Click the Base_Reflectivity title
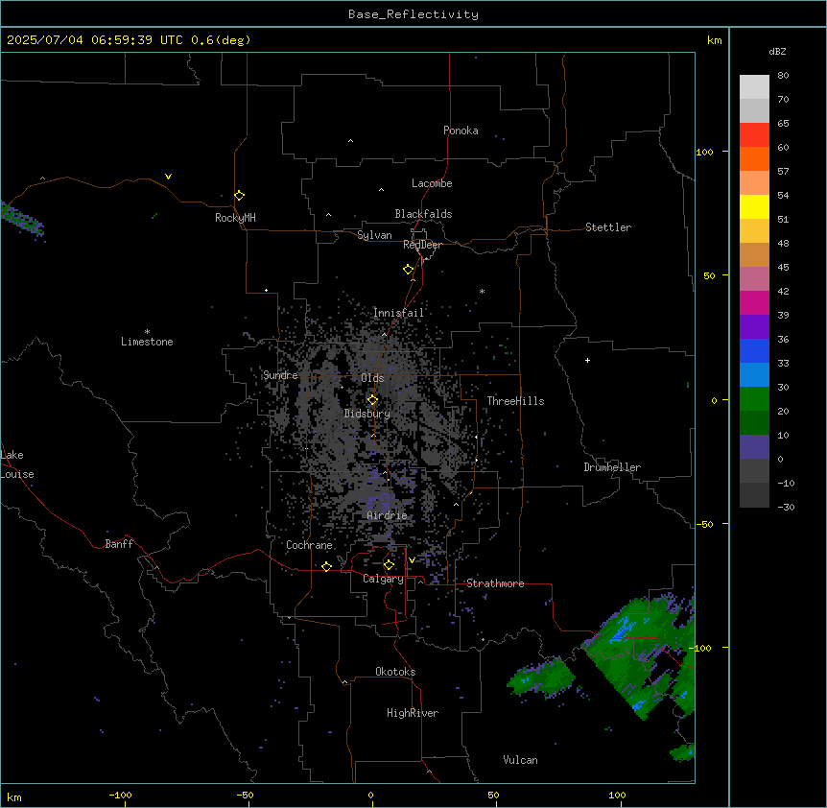Screen dimensions: 827x808 pyautogui.click(x=413, y=14)
